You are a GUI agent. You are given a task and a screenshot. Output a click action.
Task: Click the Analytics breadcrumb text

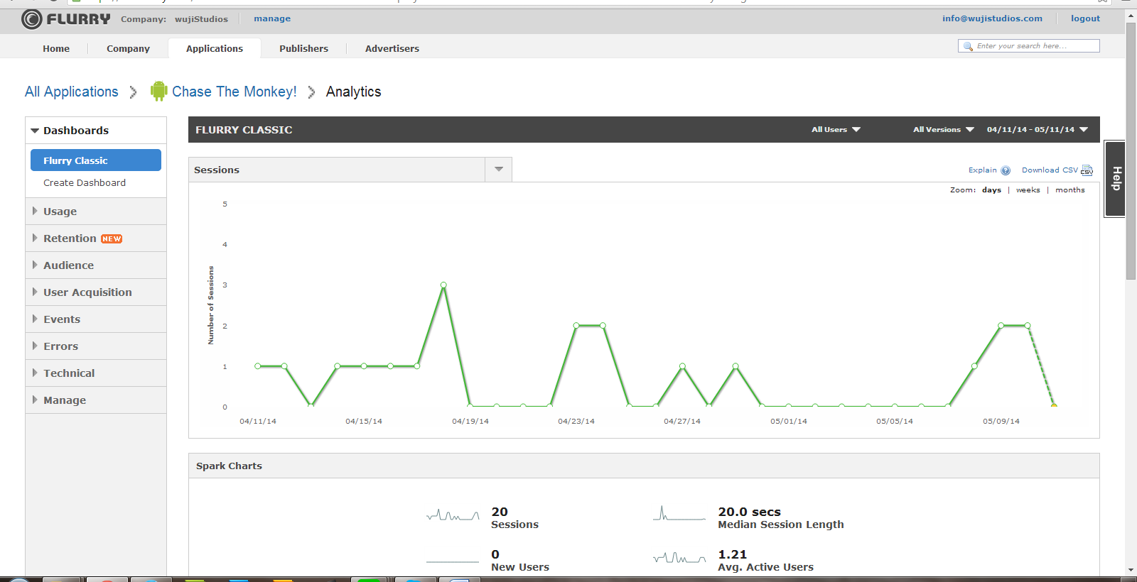click(x=353, y=92)
